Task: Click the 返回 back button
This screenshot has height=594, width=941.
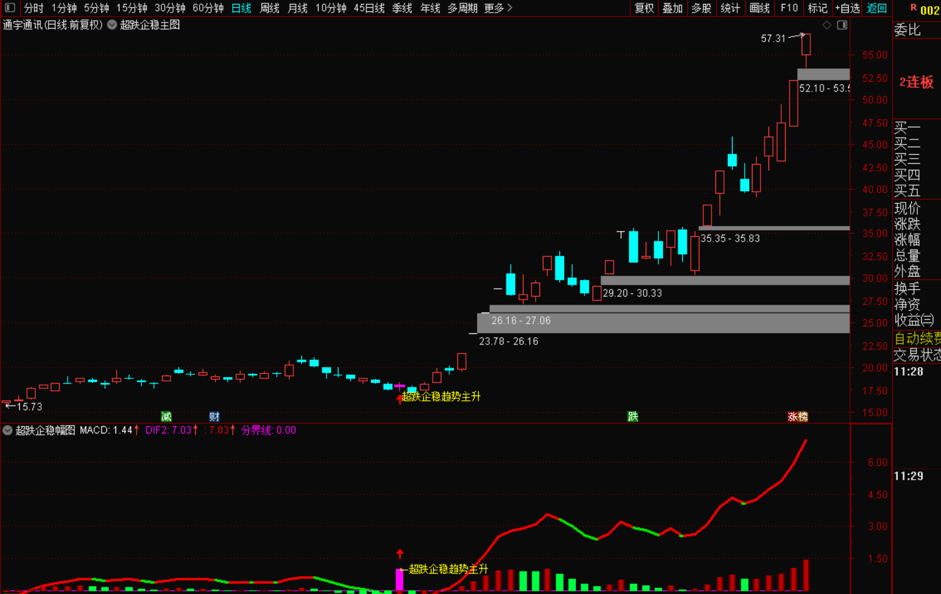Action: (877, 8)
